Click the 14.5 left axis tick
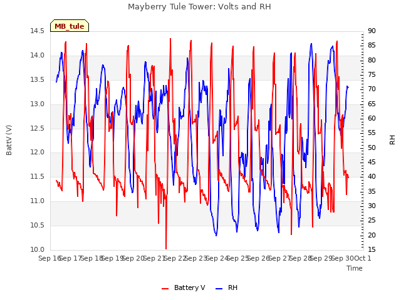 point(38,31)
